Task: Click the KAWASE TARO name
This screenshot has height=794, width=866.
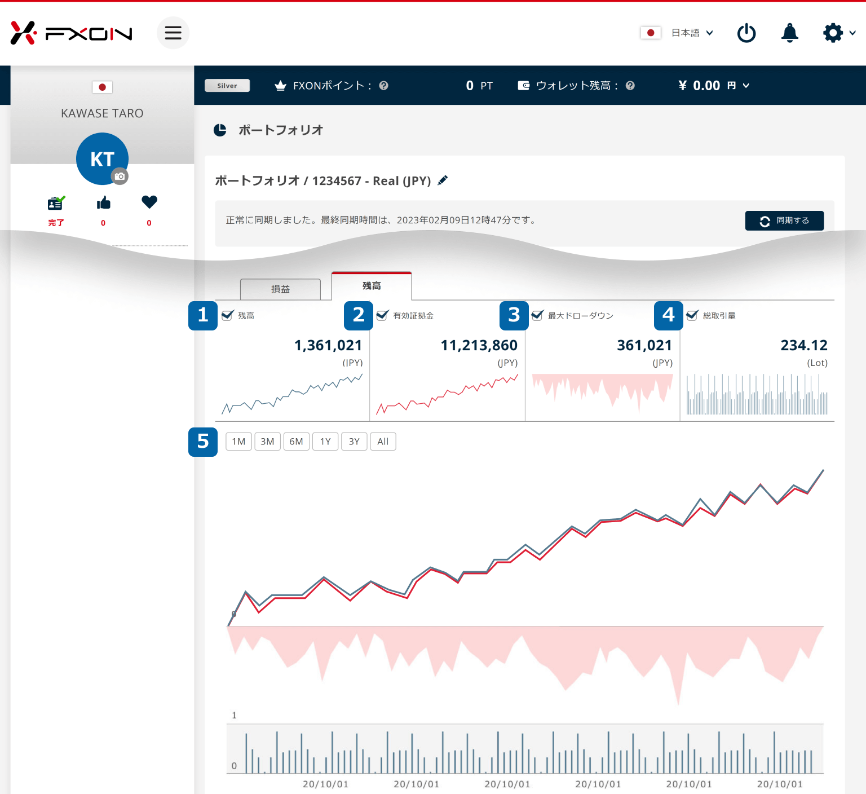Action: pos(102,113)
